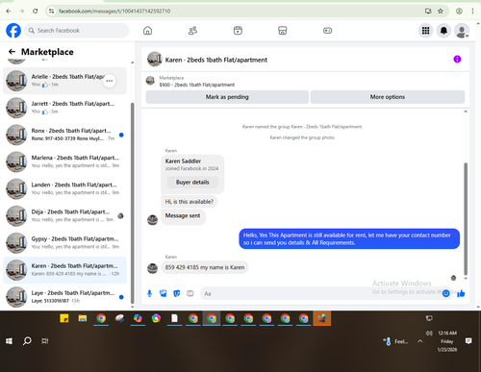The width and height of the screenshot is (481, 372).
Task: Click the taskbar clock 12:16 AM
Action: coord(447,334)
